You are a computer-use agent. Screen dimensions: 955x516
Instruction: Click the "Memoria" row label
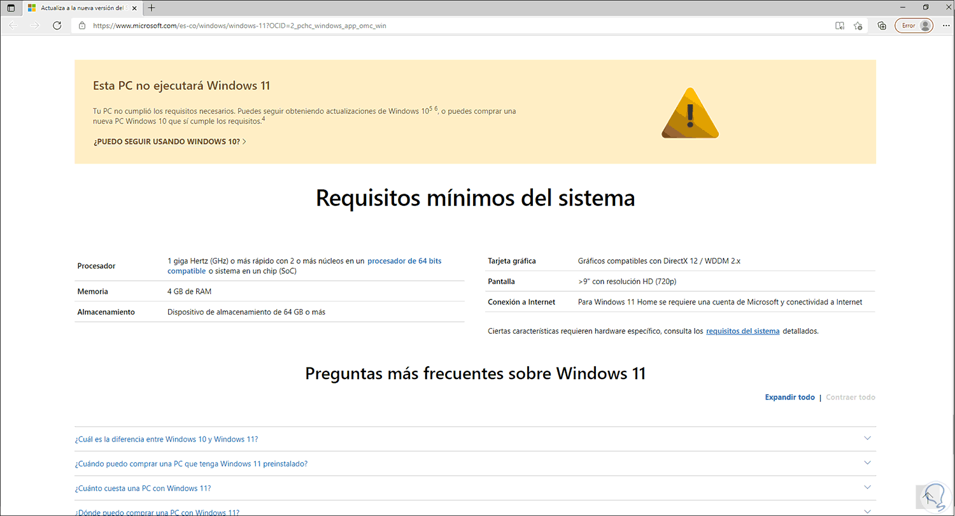click(x=92, y=292)
